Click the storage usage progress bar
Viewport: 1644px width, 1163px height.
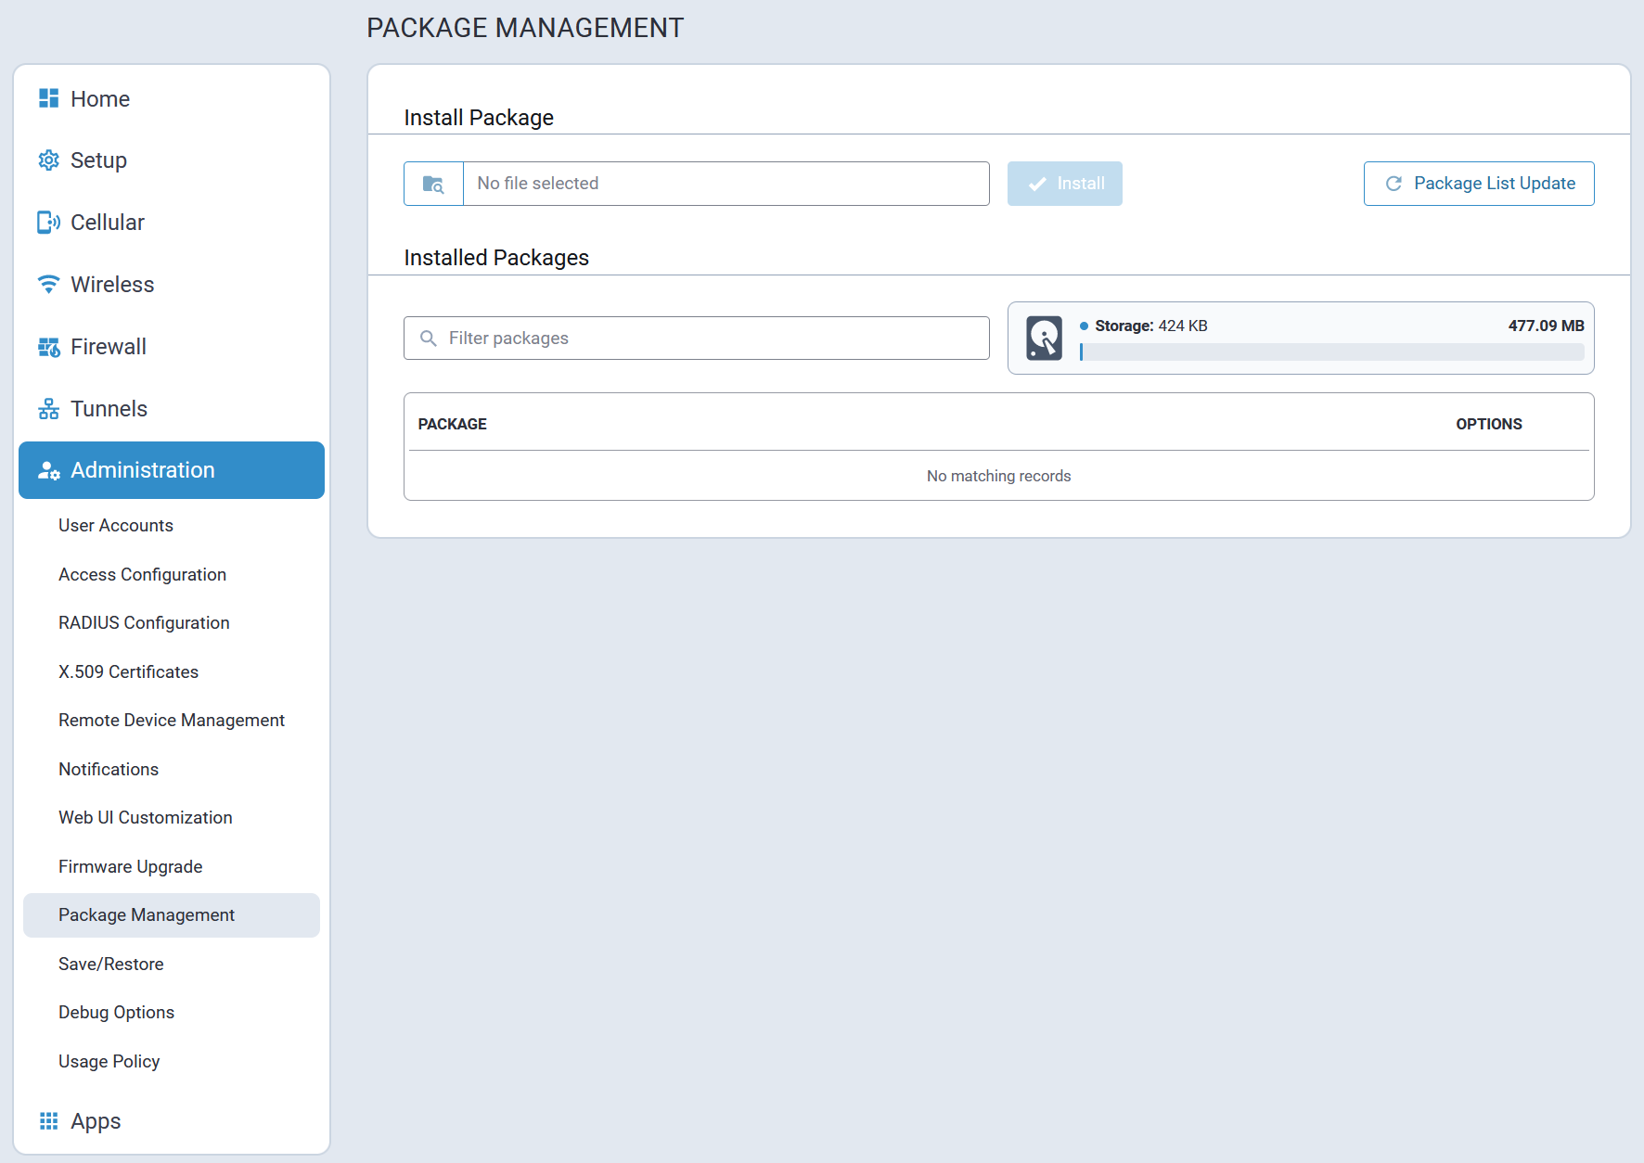[x=1331, y=352]
